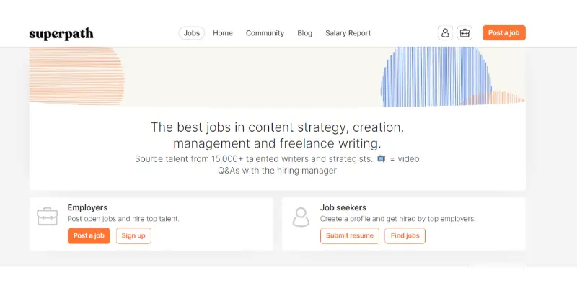Screen dimensions: 577x288
Task: Click the Submit resume button
Action: point(350,236)
